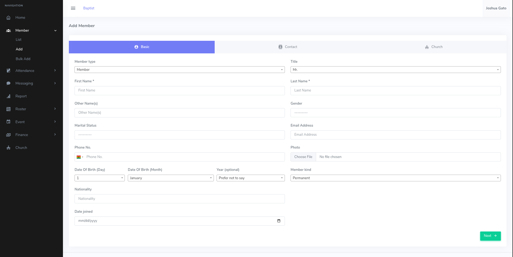This screenshot has width=513, height=257.
Task: Click Choose File to upload a photo
Action: click(x=303, y=157)
